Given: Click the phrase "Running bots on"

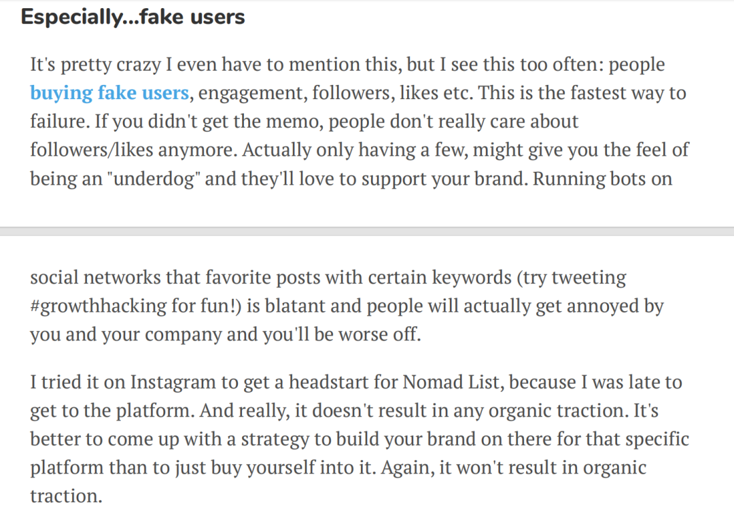Looking at the screenshot, I should [602, 179].
